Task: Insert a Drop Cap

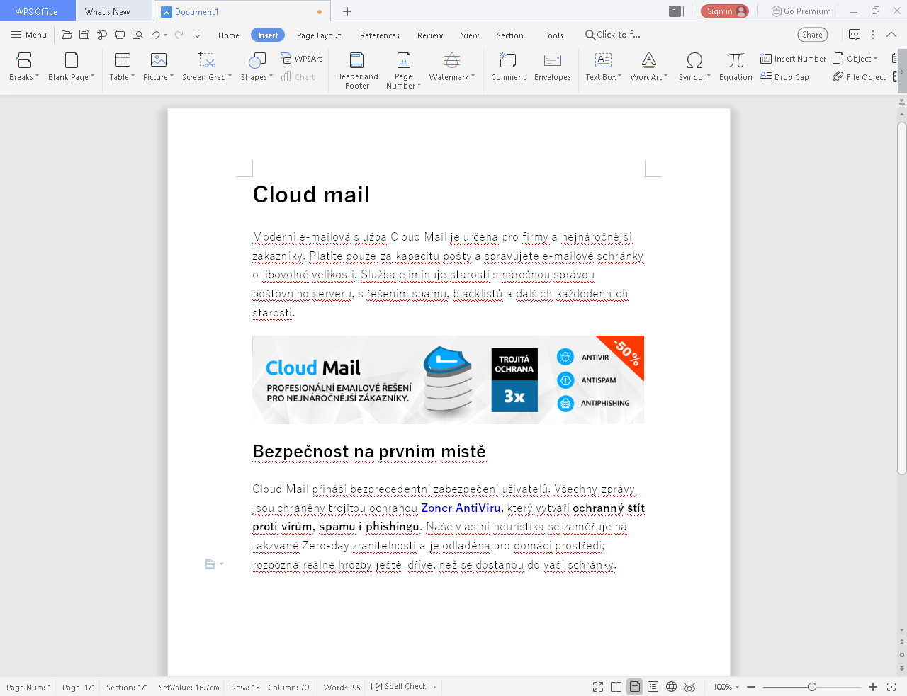Action: (x=784, y=77)
